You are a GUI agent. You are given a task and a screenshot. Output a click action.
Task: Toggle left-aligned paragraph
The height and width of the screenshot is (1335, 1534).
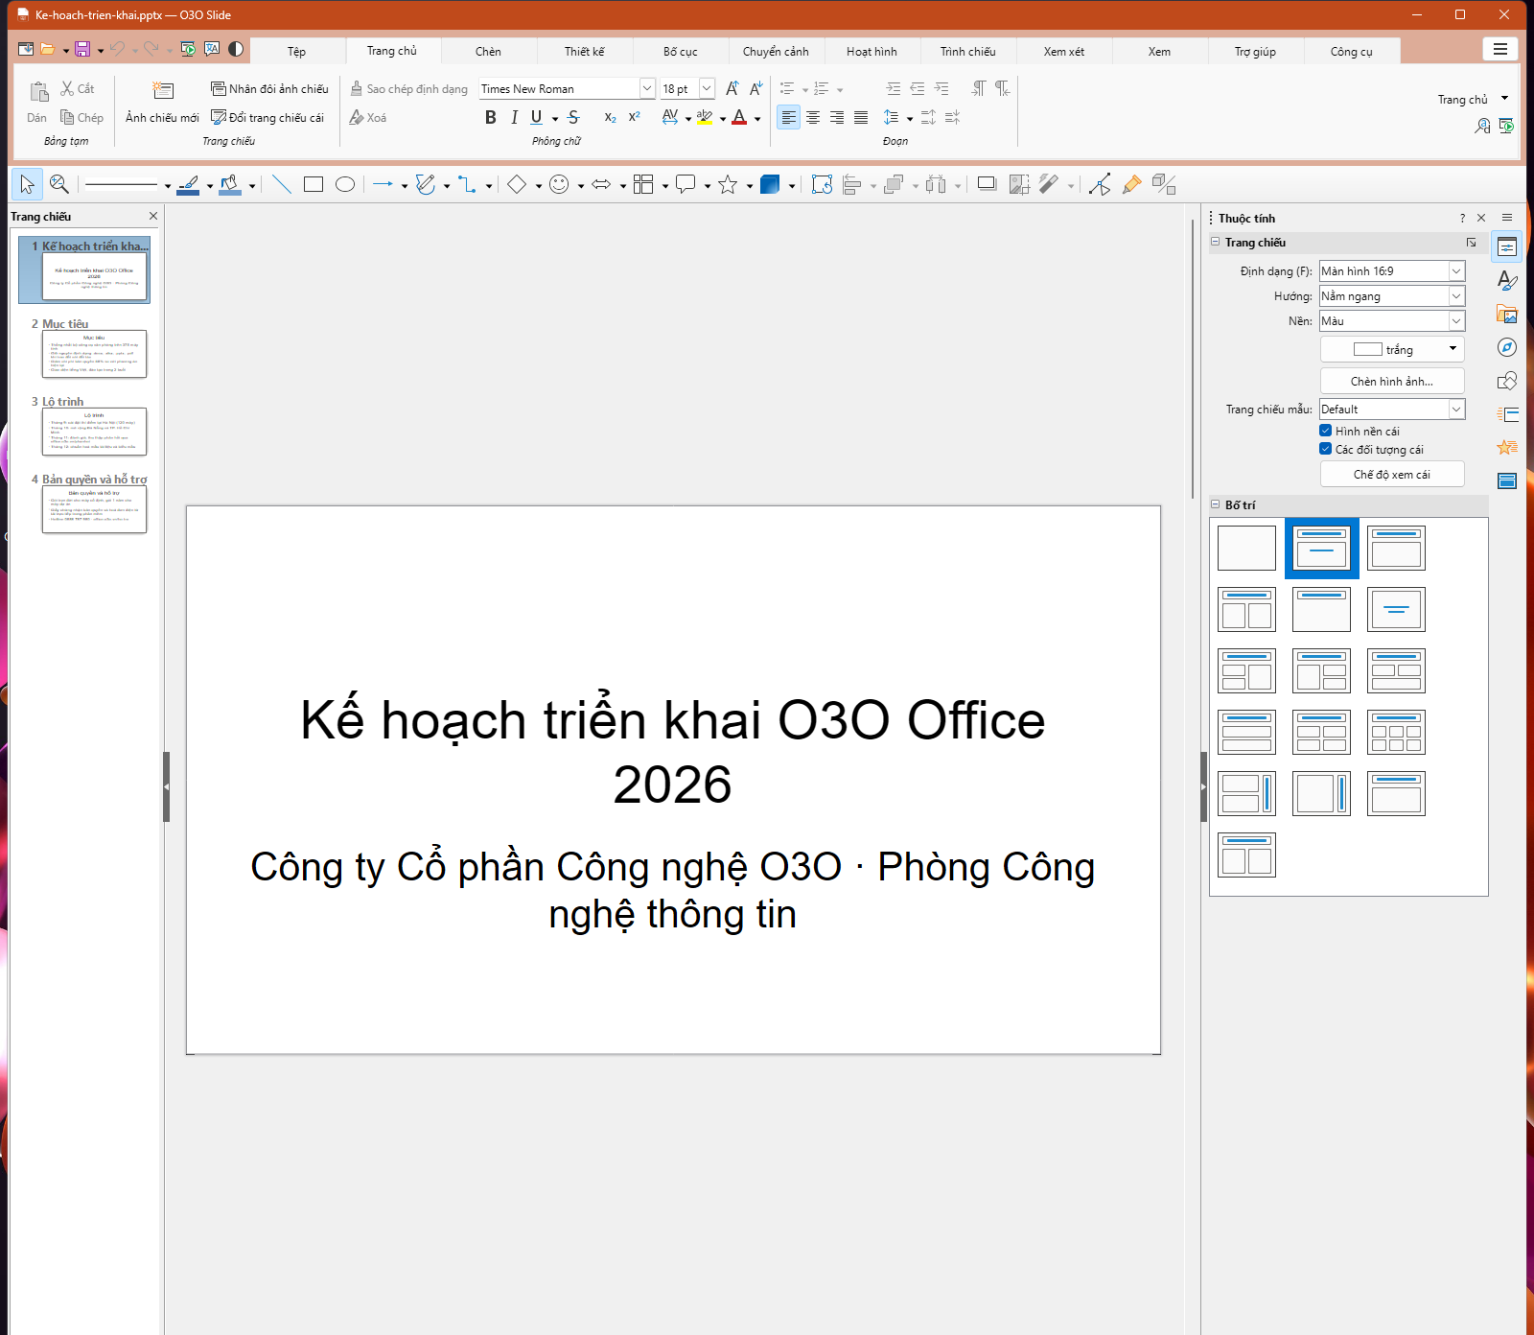pyautogui.click(x=788, y=117)
